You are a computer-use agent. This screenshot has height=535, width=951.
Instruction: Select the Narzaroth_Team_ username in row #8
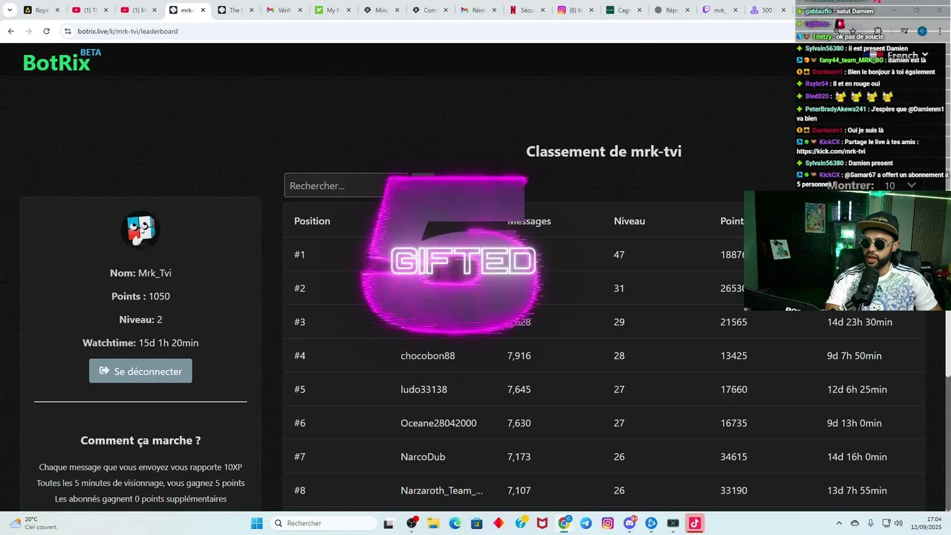(x=442, y=490)
